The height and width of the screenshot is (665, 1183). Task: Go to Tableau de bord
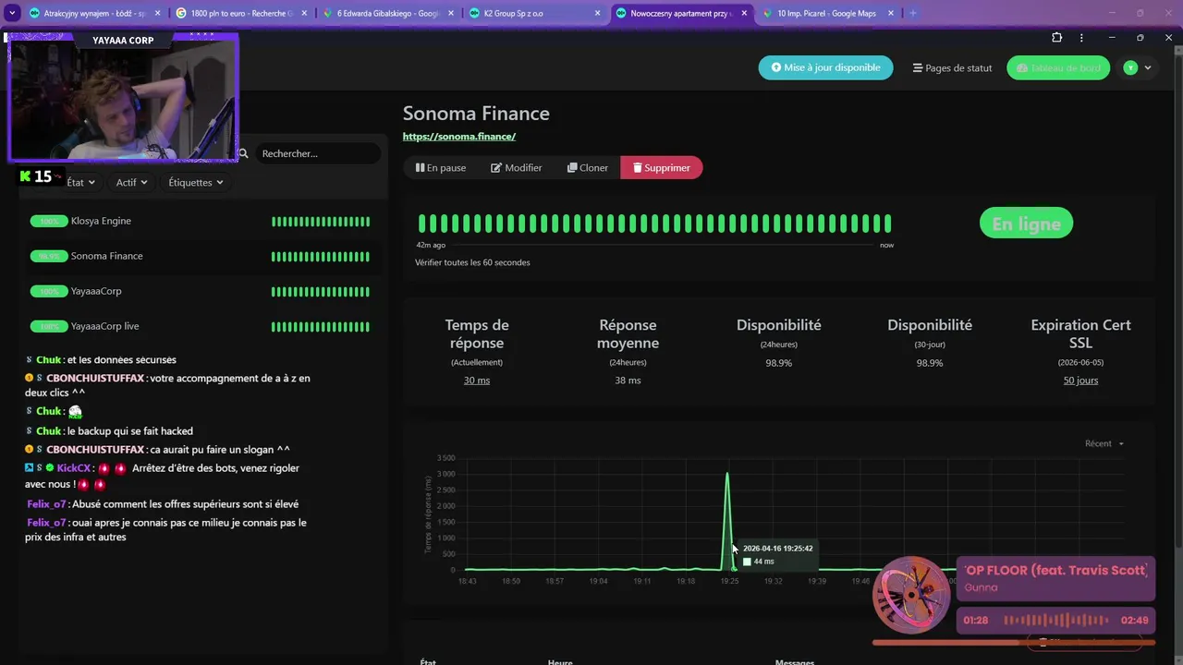point(1057,67)
